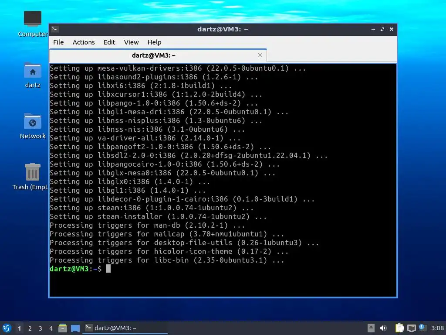The height and width of the screenshot is (335, 446).
Task: Switch to workspace 3 in the pager
Action: pyautogui.click(x=41, y=328)
